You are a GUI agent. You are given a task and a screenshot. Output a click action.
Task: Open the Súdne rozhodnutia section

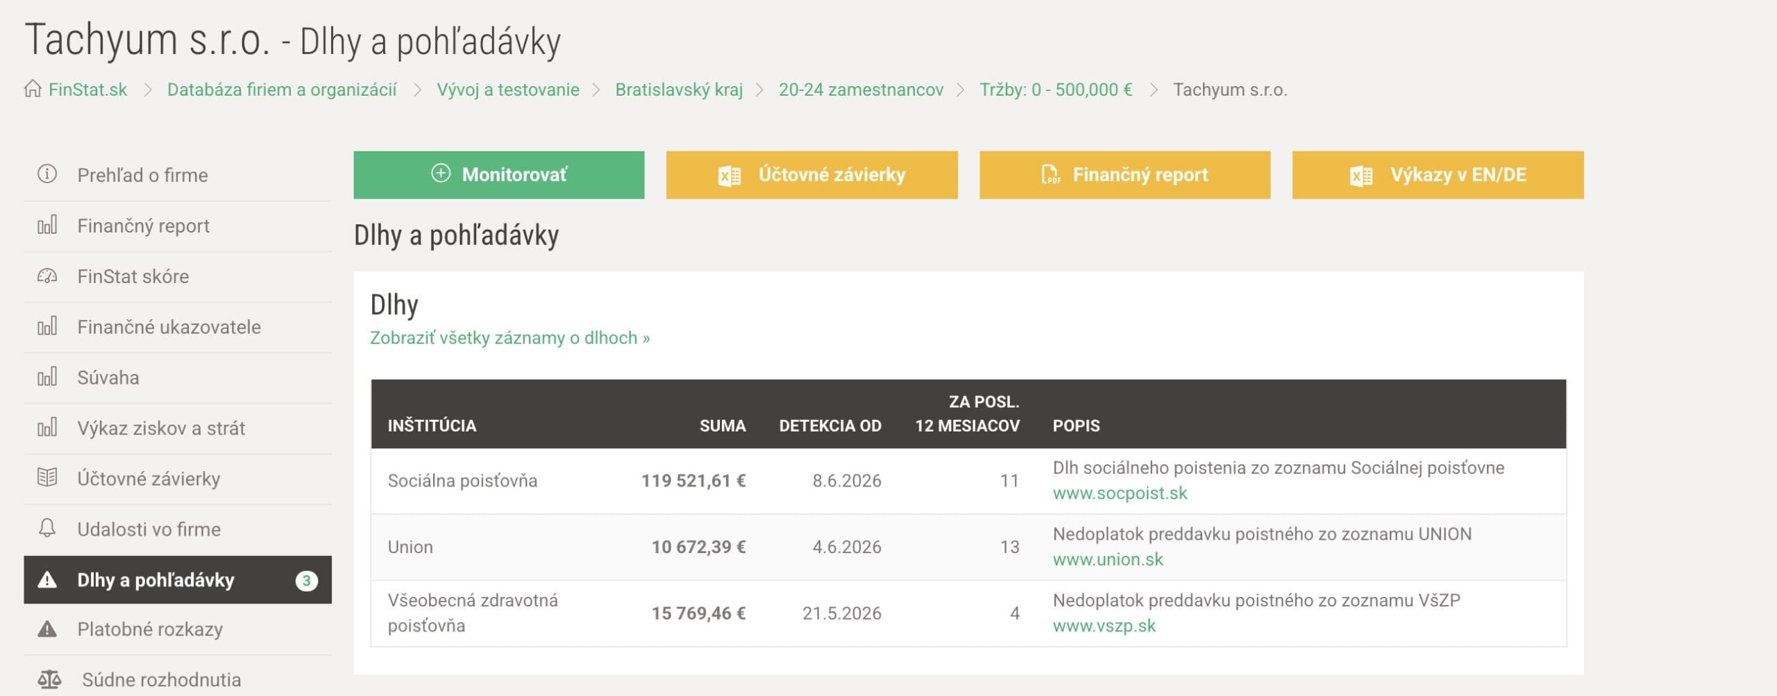coord(178,679)
